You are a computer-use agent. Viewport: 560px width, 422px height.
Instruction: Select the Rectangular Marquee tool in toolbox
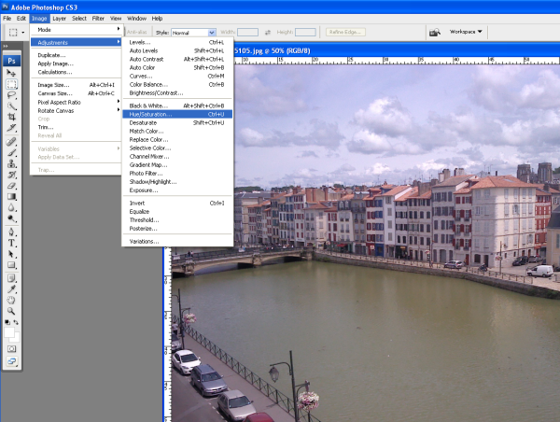tap(12, 83)
